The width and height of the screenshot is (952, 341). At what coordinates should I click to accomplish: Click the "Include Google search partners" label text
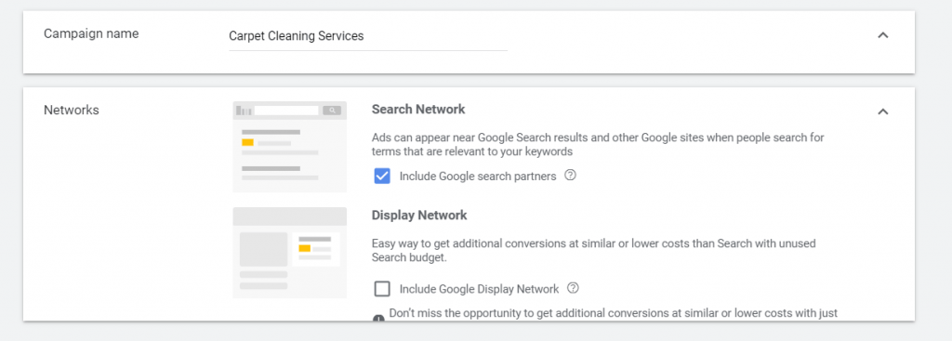pos(478,177)
